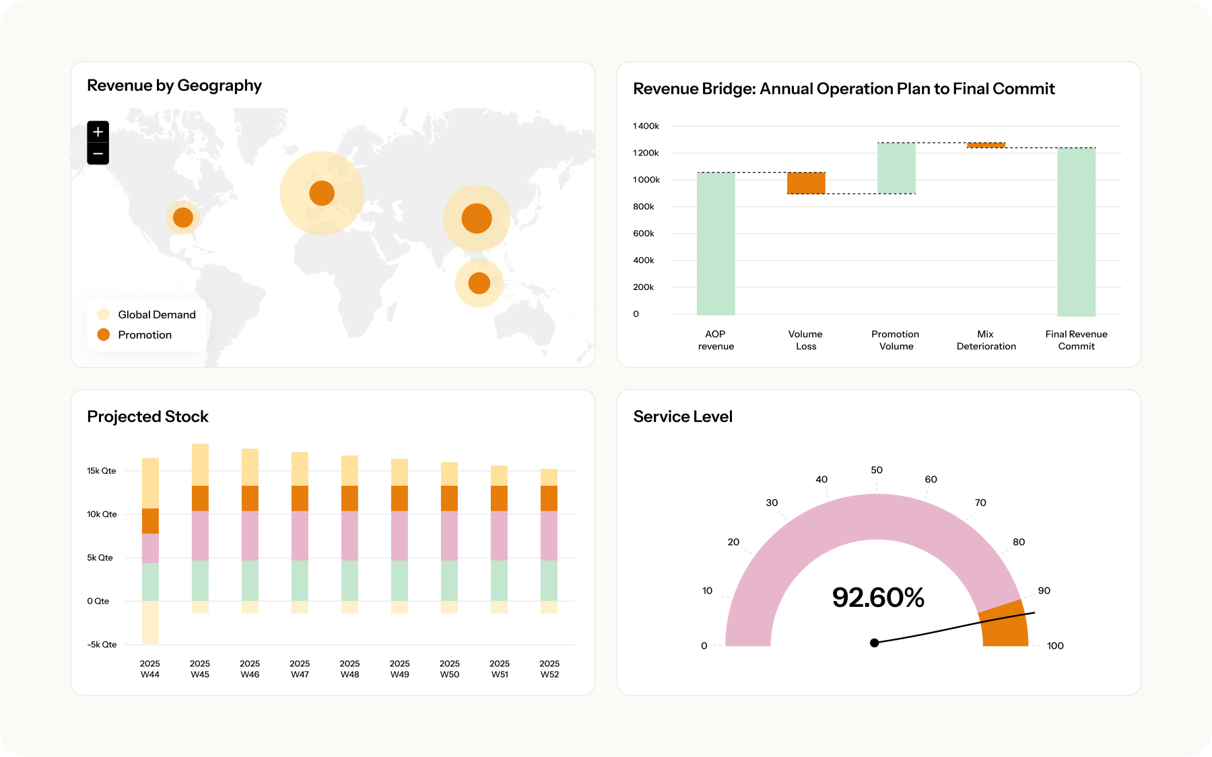Click the Promotion Volume green bar

point(896,168)
